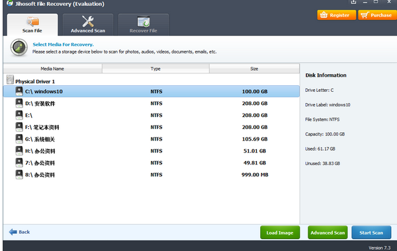Sort by the Type column header
This screenshot has height=251, width=397.
point(155,69)
